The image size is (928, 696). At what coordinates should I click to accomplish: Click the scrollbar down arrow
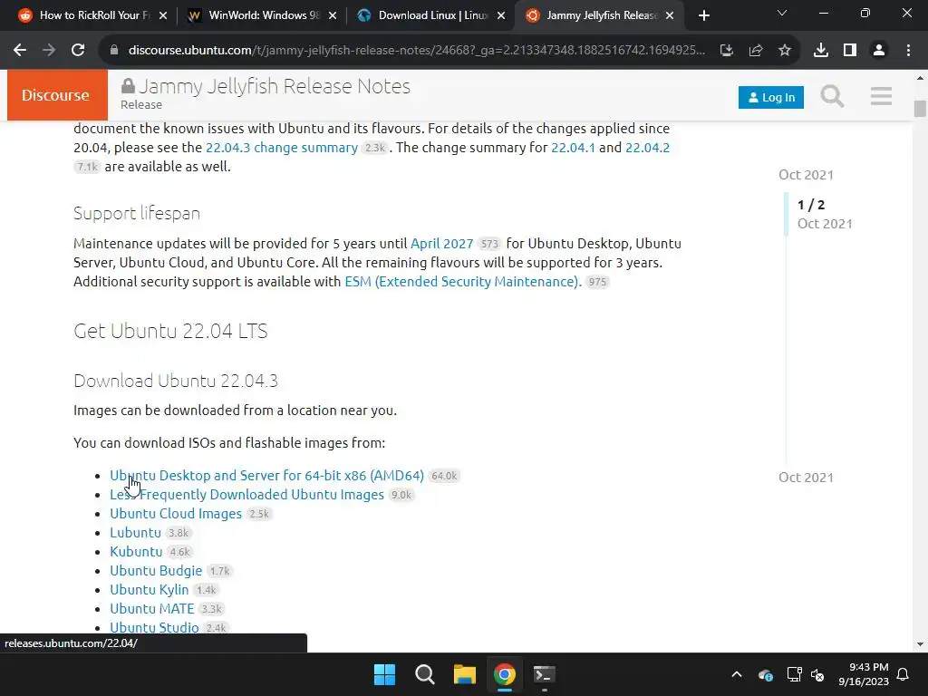(919, 644)
